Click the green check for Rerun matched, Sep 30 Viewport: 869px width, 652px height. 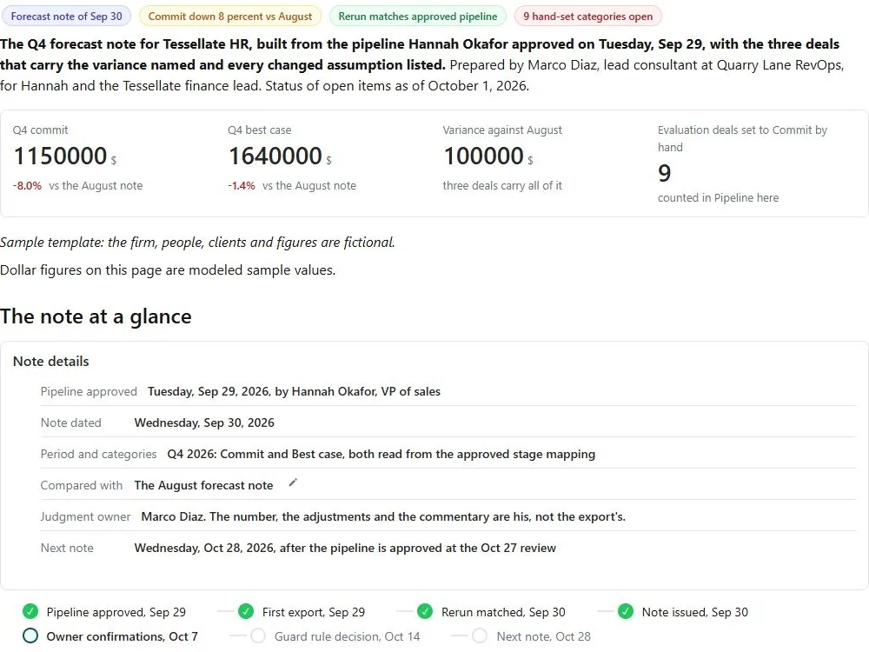[x=425, y=611]
